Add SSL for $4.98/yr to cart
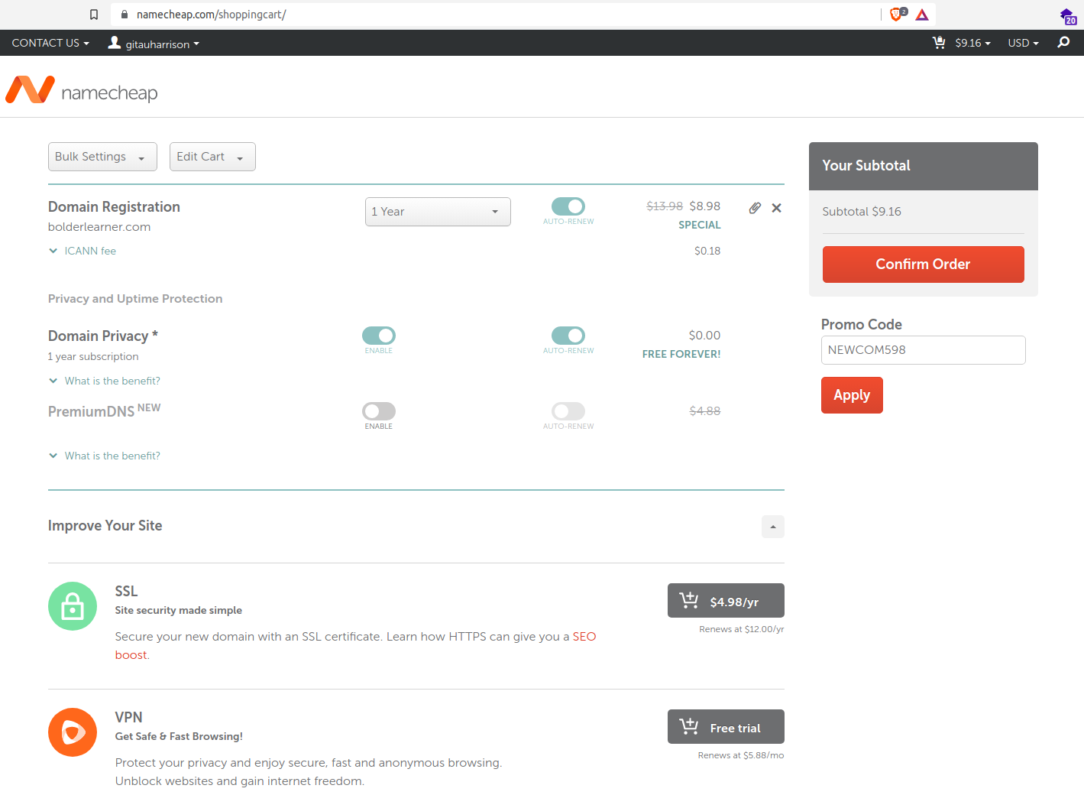 (x=726, y=601)
